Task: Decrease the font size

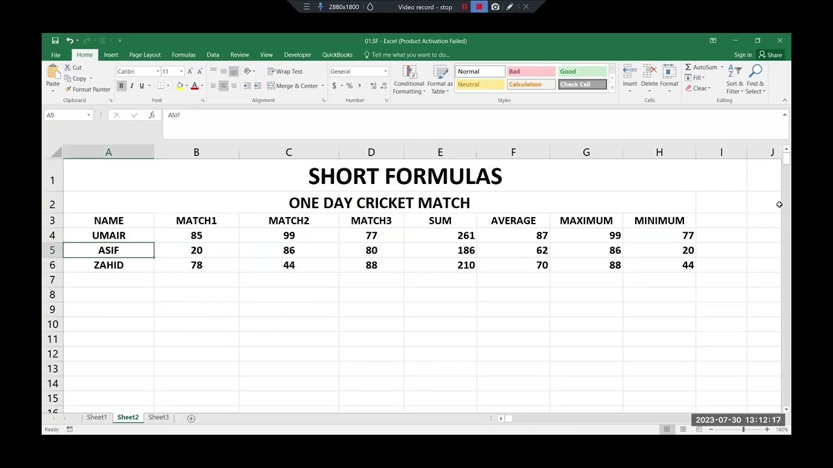Action: point(200,71)
